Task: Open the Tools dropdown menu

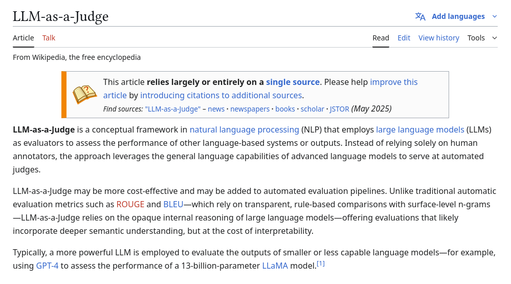Action: tap(482, 38)
